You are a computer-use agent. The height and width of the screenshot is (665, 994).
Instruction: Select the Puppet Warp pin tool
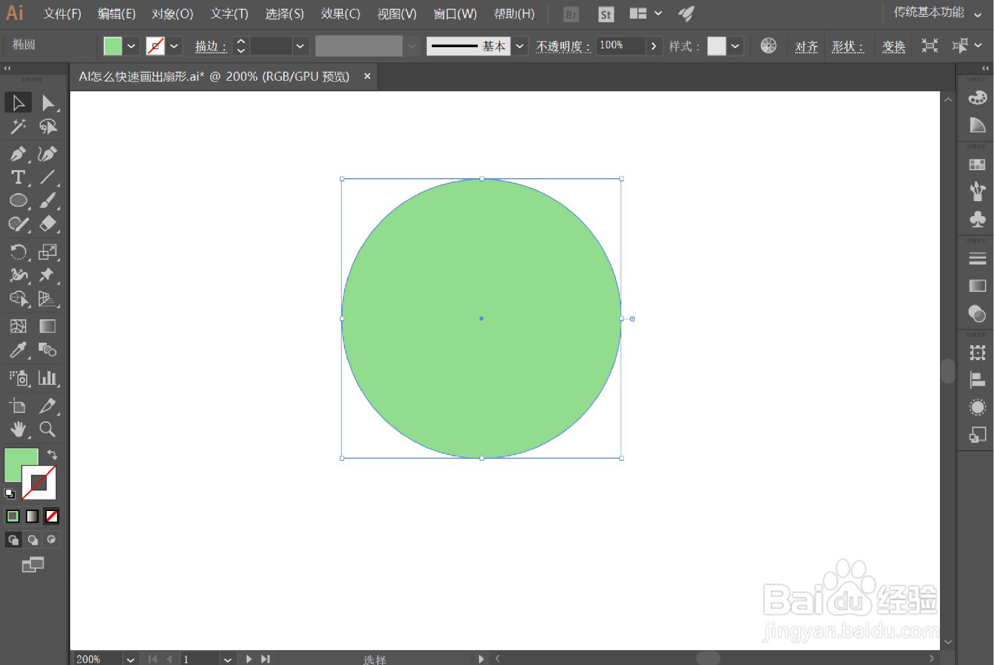click(x=48, y=275)
